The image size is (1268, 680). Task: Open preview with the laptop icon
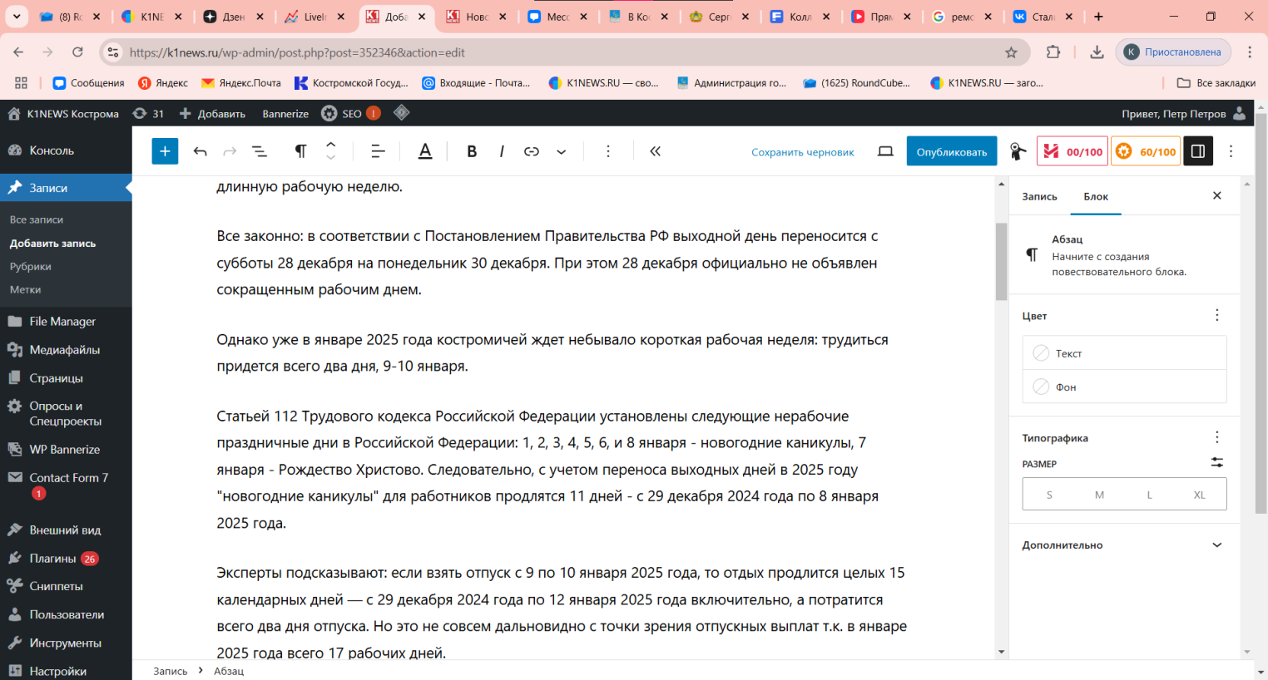click(885, 151)
